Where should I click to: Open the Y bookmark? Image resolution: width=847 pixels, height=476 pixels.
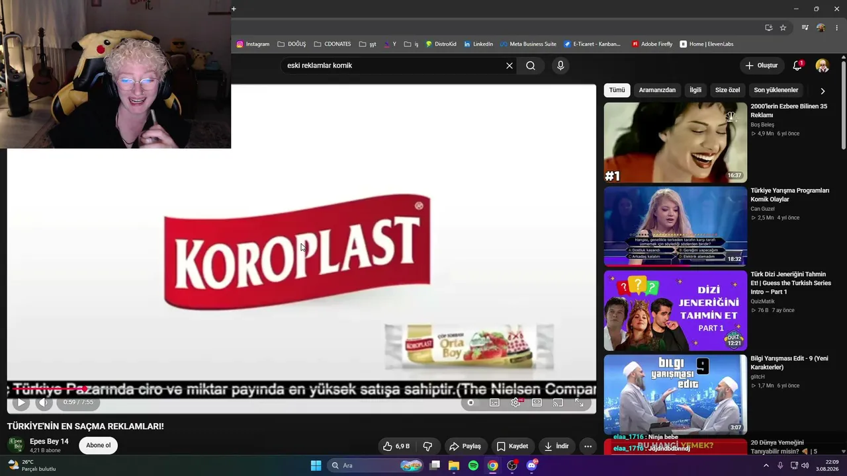390,44
